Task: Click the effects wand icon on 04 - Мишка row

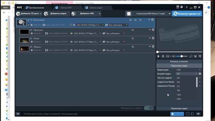Action: (133, 47)
